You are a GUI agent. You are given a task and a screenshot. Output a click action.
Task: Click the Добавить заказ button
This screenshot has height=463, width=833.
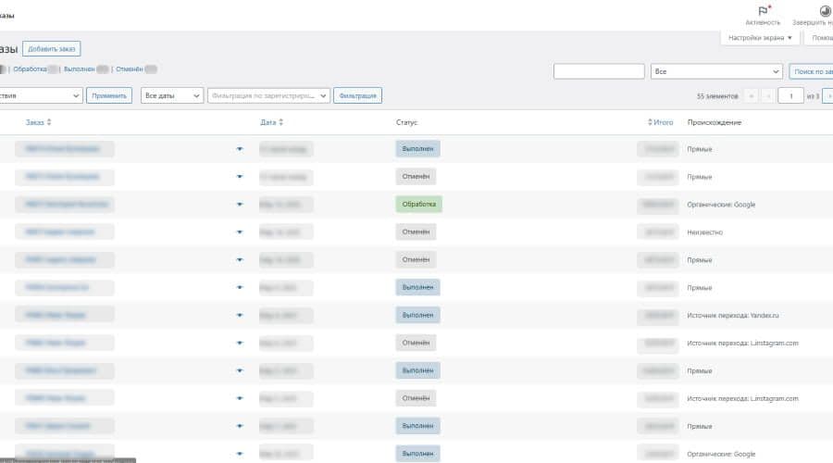52,48
